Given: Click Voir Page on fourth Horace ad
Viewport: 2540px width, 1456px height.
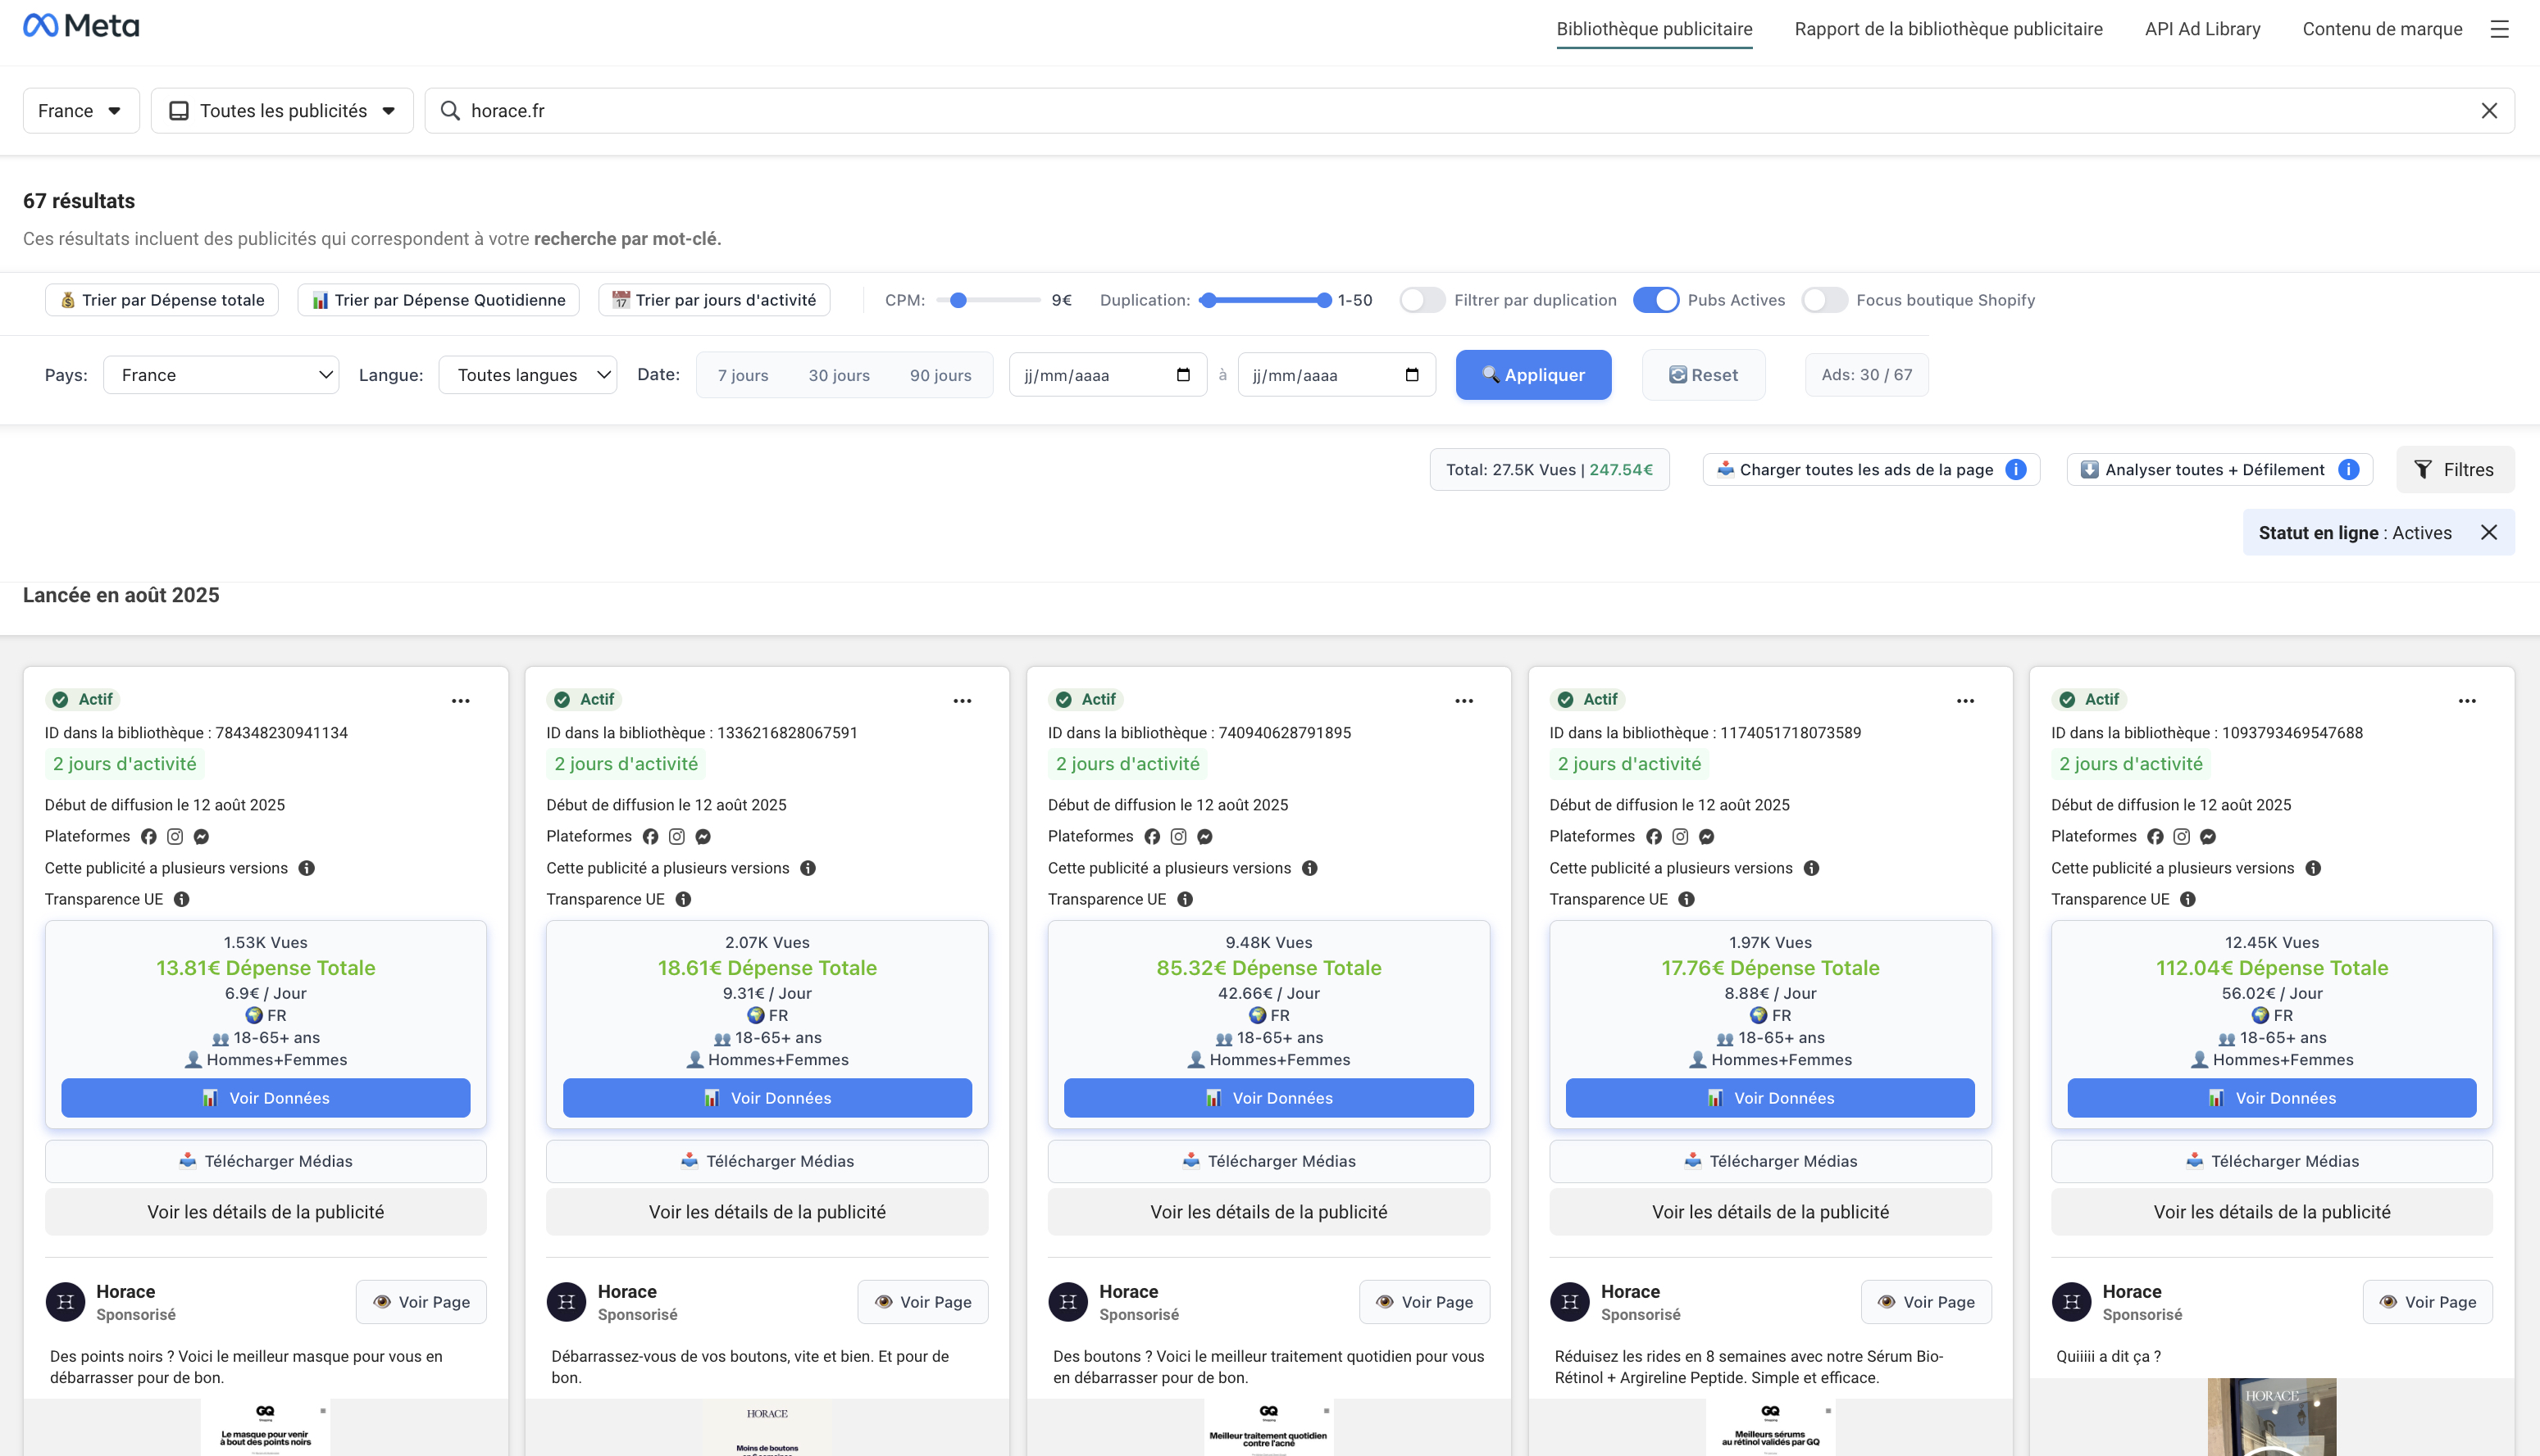Looking at the screenshot, I should 1926,1302.
